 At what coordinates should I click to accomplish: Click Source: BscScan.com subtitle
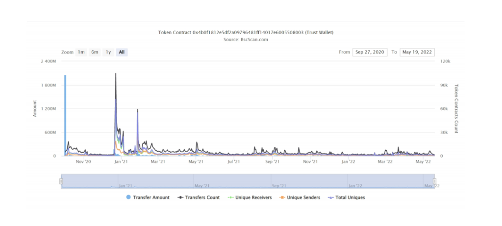pos(246,40)
